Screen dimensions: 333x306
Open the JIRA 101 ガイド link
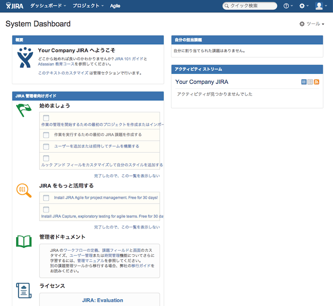129,59
